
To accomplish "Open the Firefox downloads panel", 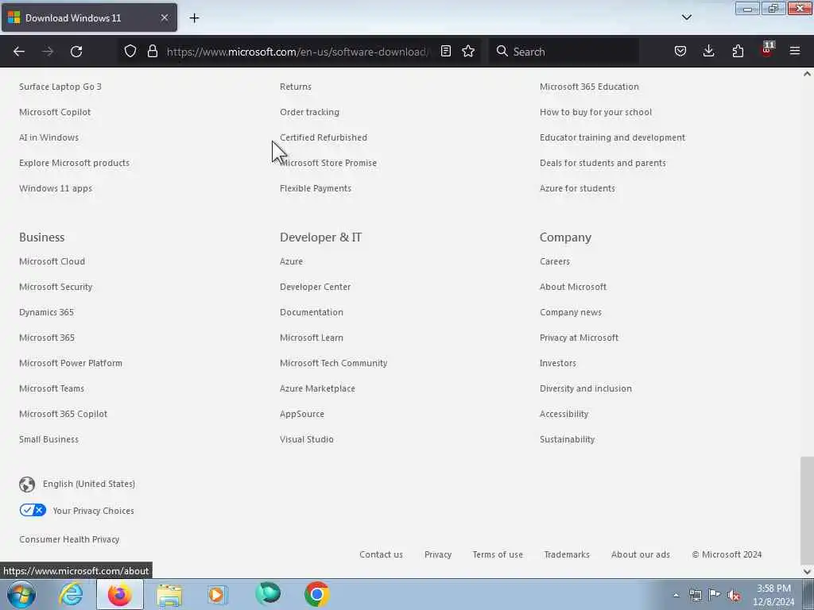I will (708, 51).
